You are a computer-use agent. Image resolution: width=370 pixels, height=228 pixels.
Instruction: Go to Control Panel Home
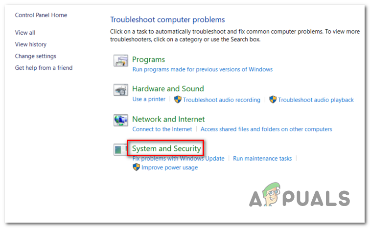click(41, 15)
